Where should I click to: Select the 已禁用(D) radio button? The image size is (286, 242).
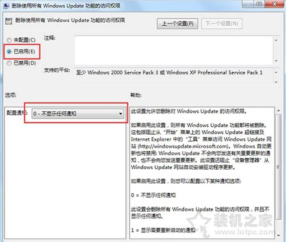coord(9,63)
